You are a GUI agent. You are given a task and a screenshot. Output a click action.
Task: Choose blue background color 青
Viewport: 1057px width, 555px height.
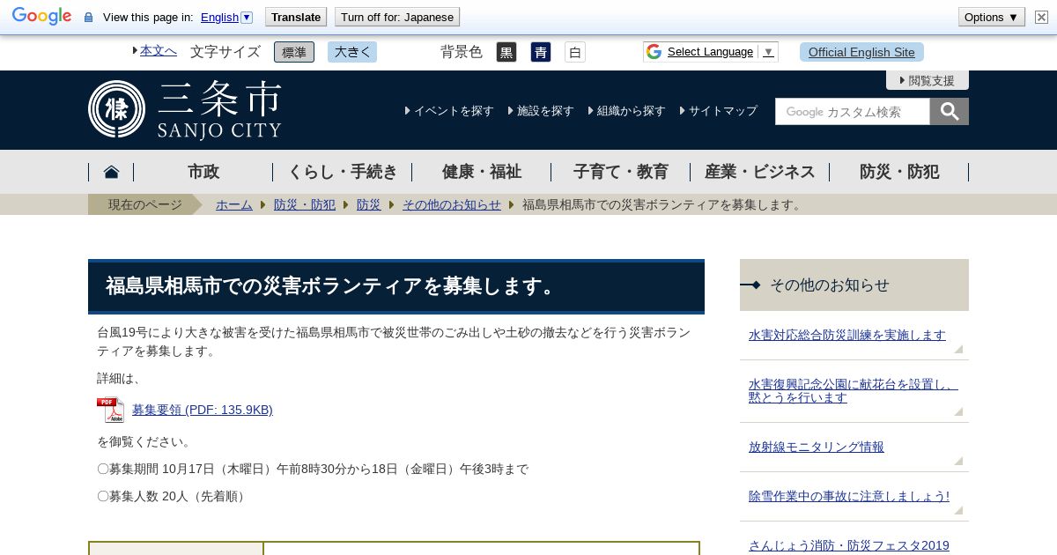(541, 52)
